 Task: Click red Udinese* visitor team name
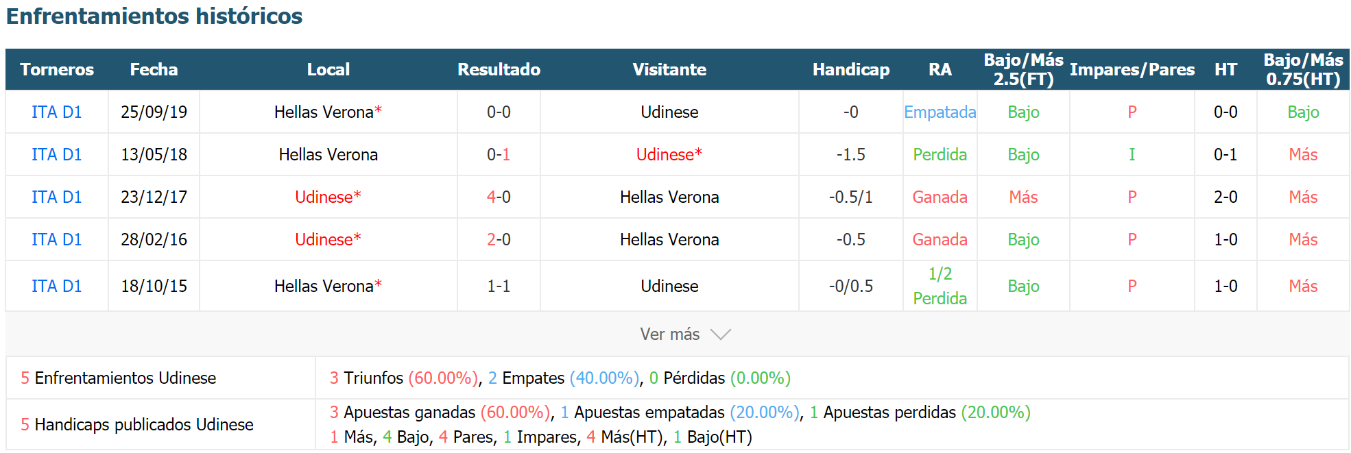pyautogui.click(x=669, y=154)
